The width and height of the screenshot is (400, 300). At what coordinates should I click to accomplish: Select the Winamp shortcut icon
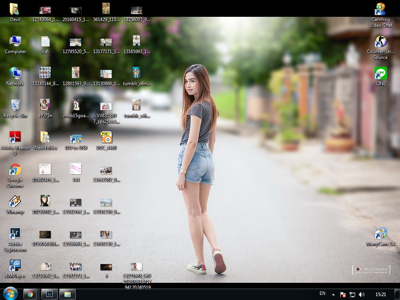tap(15, 202)
